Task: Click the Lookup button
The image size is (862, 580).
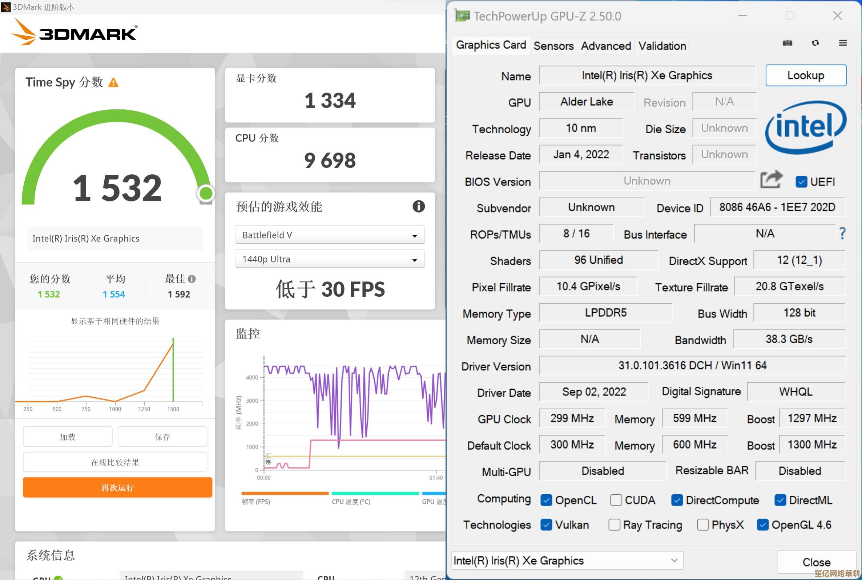Action: (x=806, y=76)
